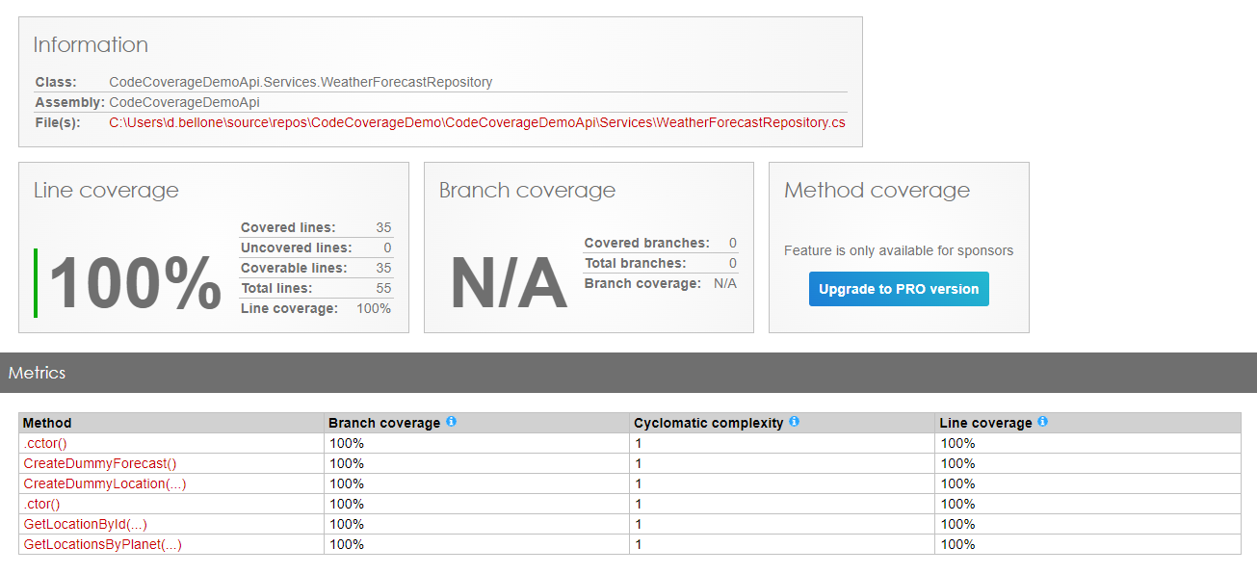This screenshot has width=1257, height=574.
Task: Open the .cctor() method link
Action: 45,443
